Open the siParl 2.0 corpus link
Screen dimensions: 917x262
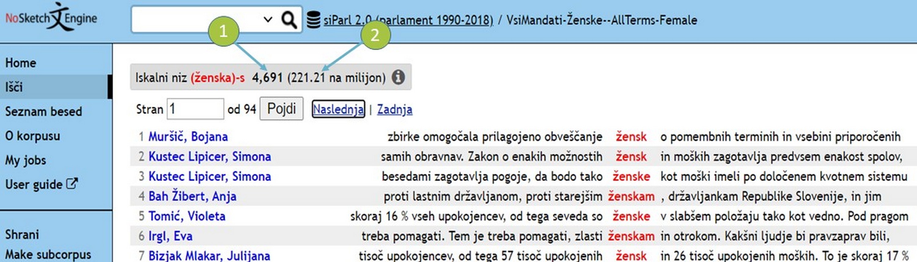pos(408,20)
